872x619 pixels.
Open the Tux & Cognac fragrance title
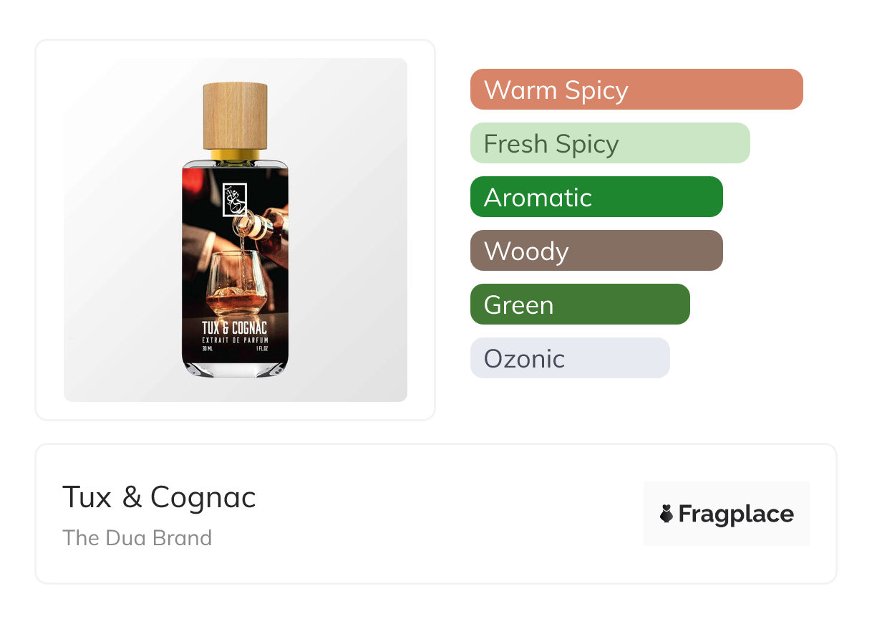coord(159,497)
